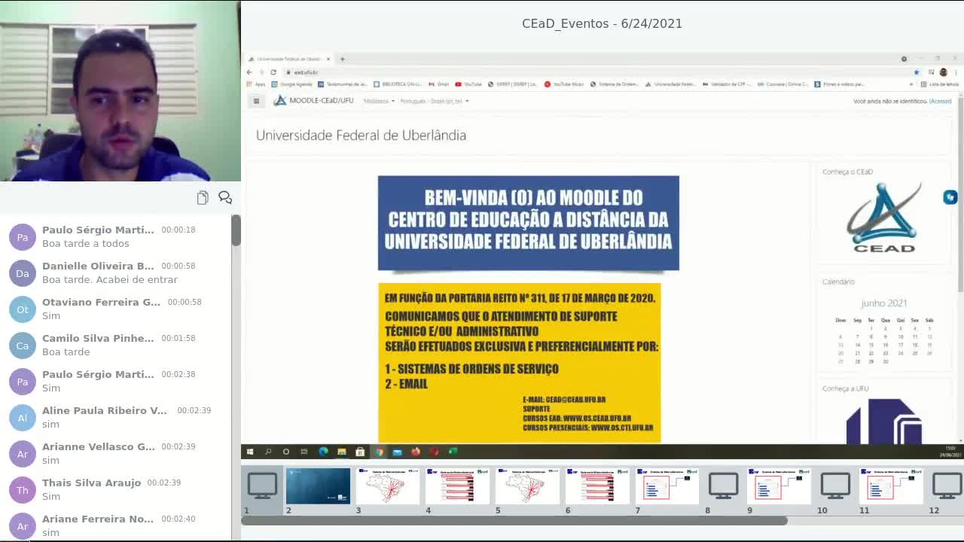Jump to slide thumbnail 5
The height and width of the screenshot is (542, 964).
[x=527, y=486]
